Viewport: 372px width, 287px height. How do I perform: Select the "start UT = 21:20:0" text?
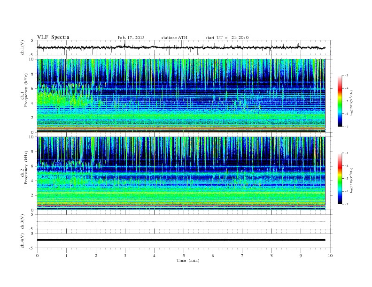coord(227,38)
